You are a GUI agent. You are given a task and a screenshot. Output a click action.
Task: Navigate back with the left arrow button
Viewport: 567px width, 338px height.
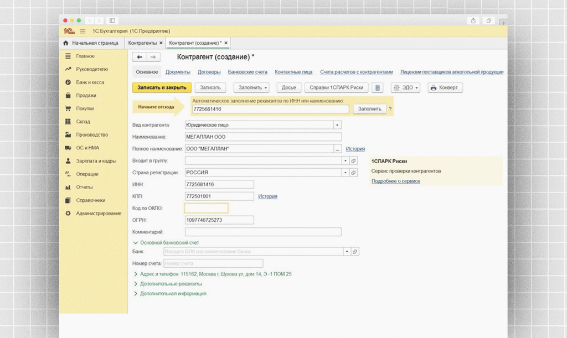click(140, 57)
